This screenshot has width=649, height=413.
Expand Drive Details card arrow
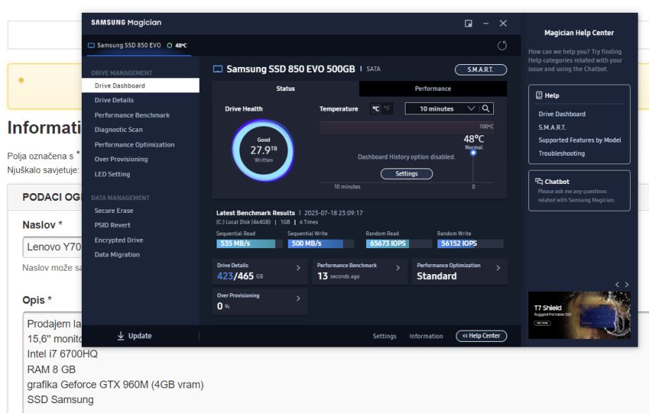298,268
